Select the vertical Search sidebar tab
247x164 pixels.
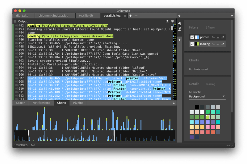coord(179,27)
